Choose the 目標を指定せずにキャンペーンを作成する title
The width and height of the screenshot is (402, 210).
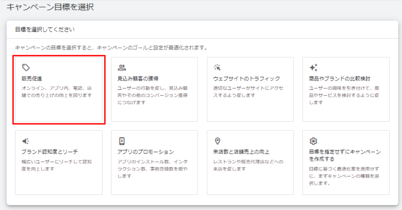click(342, 155)
